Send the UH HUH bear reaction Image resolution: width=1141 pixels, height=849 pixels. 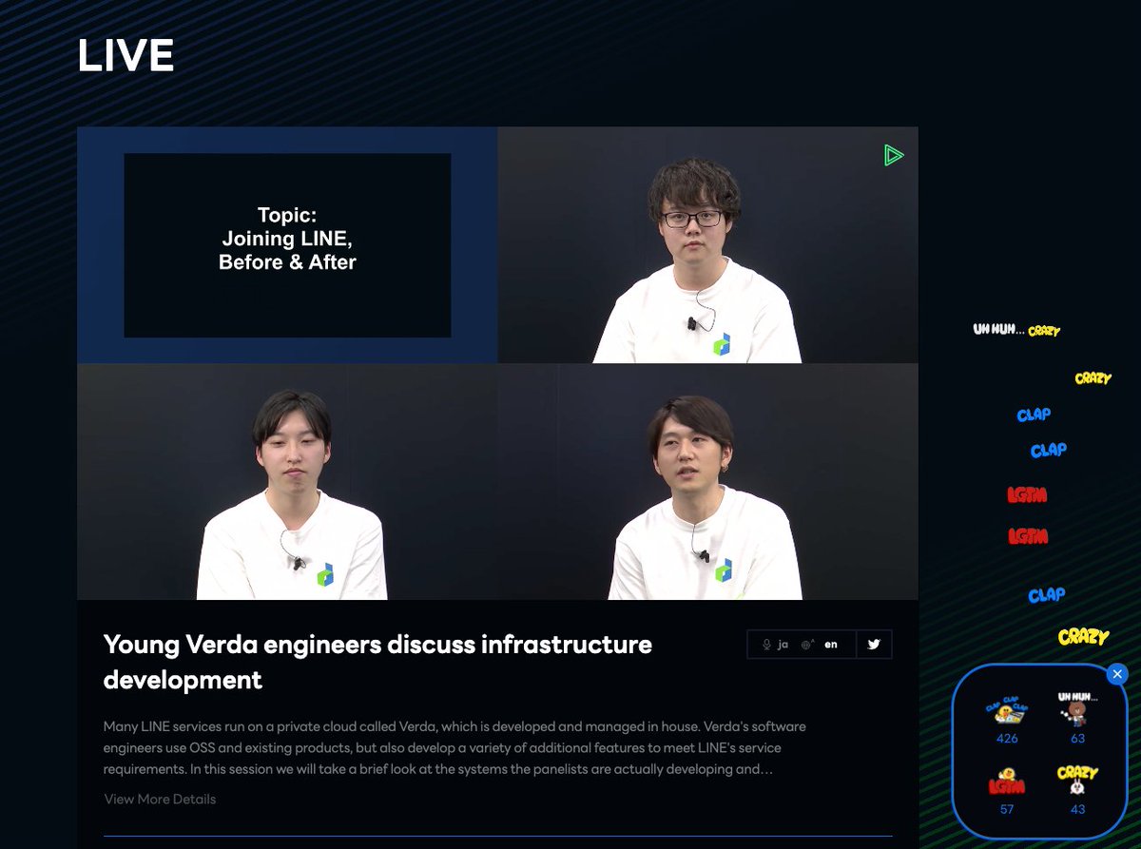pyautogui.click(x=1077, y=710)
